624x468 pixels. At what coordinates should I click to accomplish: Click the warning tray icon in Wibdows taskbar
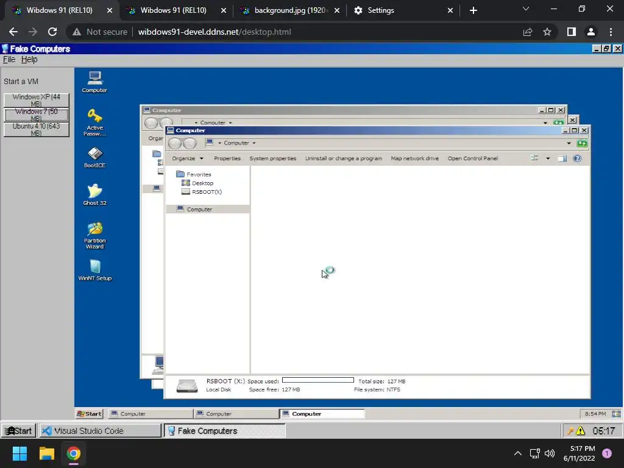coord(581,431)
